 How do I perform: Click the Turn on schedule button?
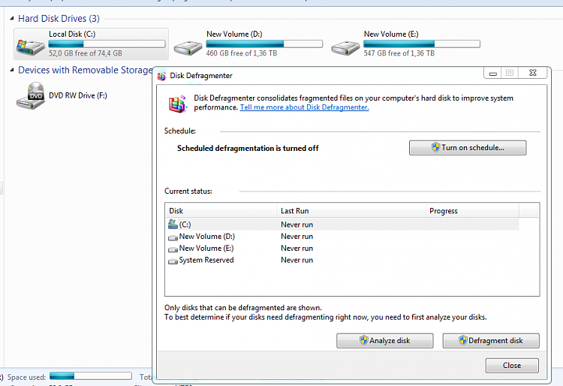[468, 148]
